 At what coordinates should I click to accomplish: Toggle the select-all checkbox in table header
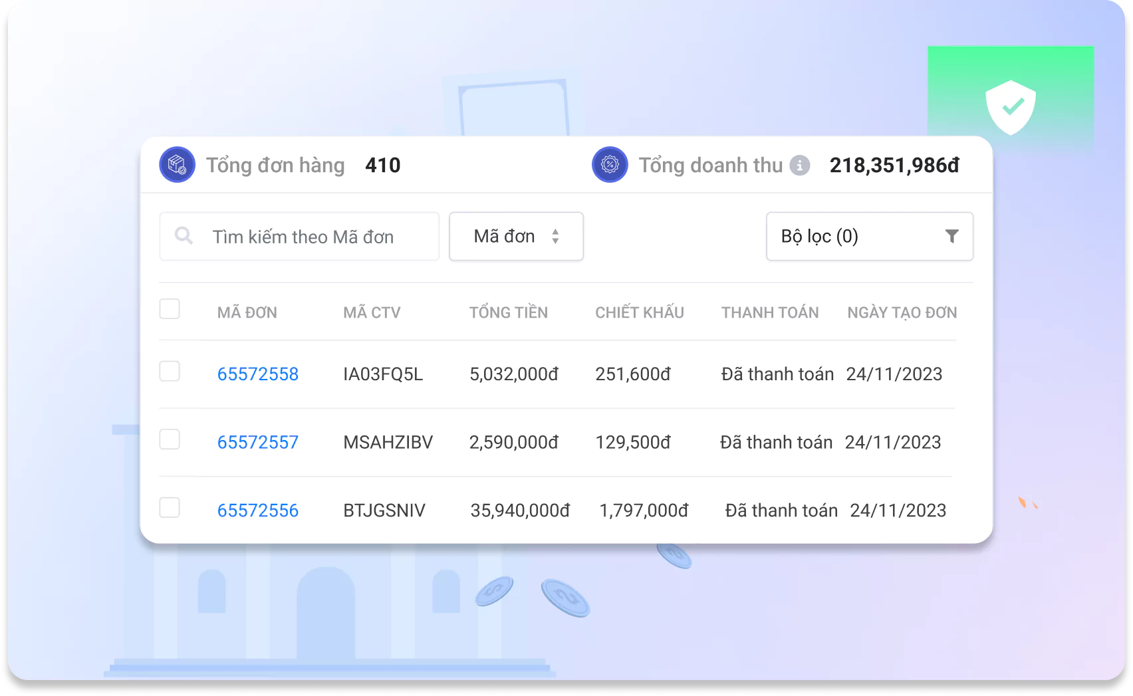(170, 309)
